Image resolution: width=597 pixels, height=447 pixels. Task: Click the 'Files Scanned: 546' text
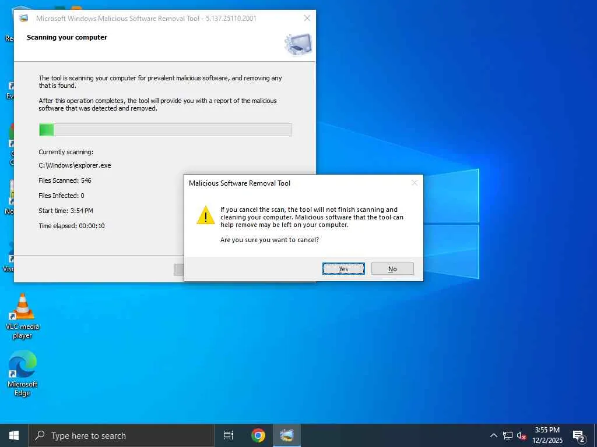(x=65, y=180)
